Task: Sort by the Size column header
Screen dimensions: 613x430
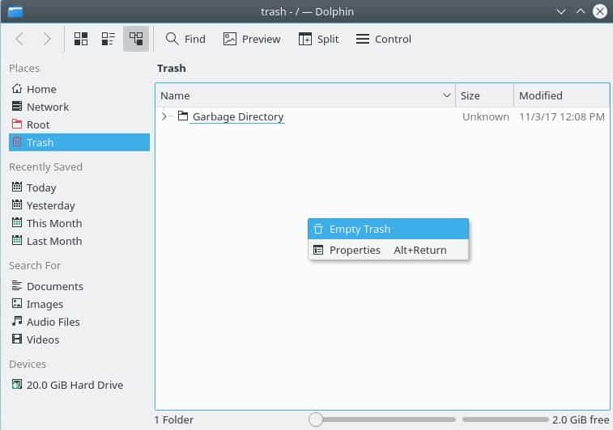Action: (485, 95)
